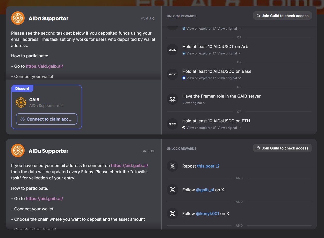This screenshot has height=238, width=324.
Task: Click the Discord label on the reward card
Action: point(22,89)
